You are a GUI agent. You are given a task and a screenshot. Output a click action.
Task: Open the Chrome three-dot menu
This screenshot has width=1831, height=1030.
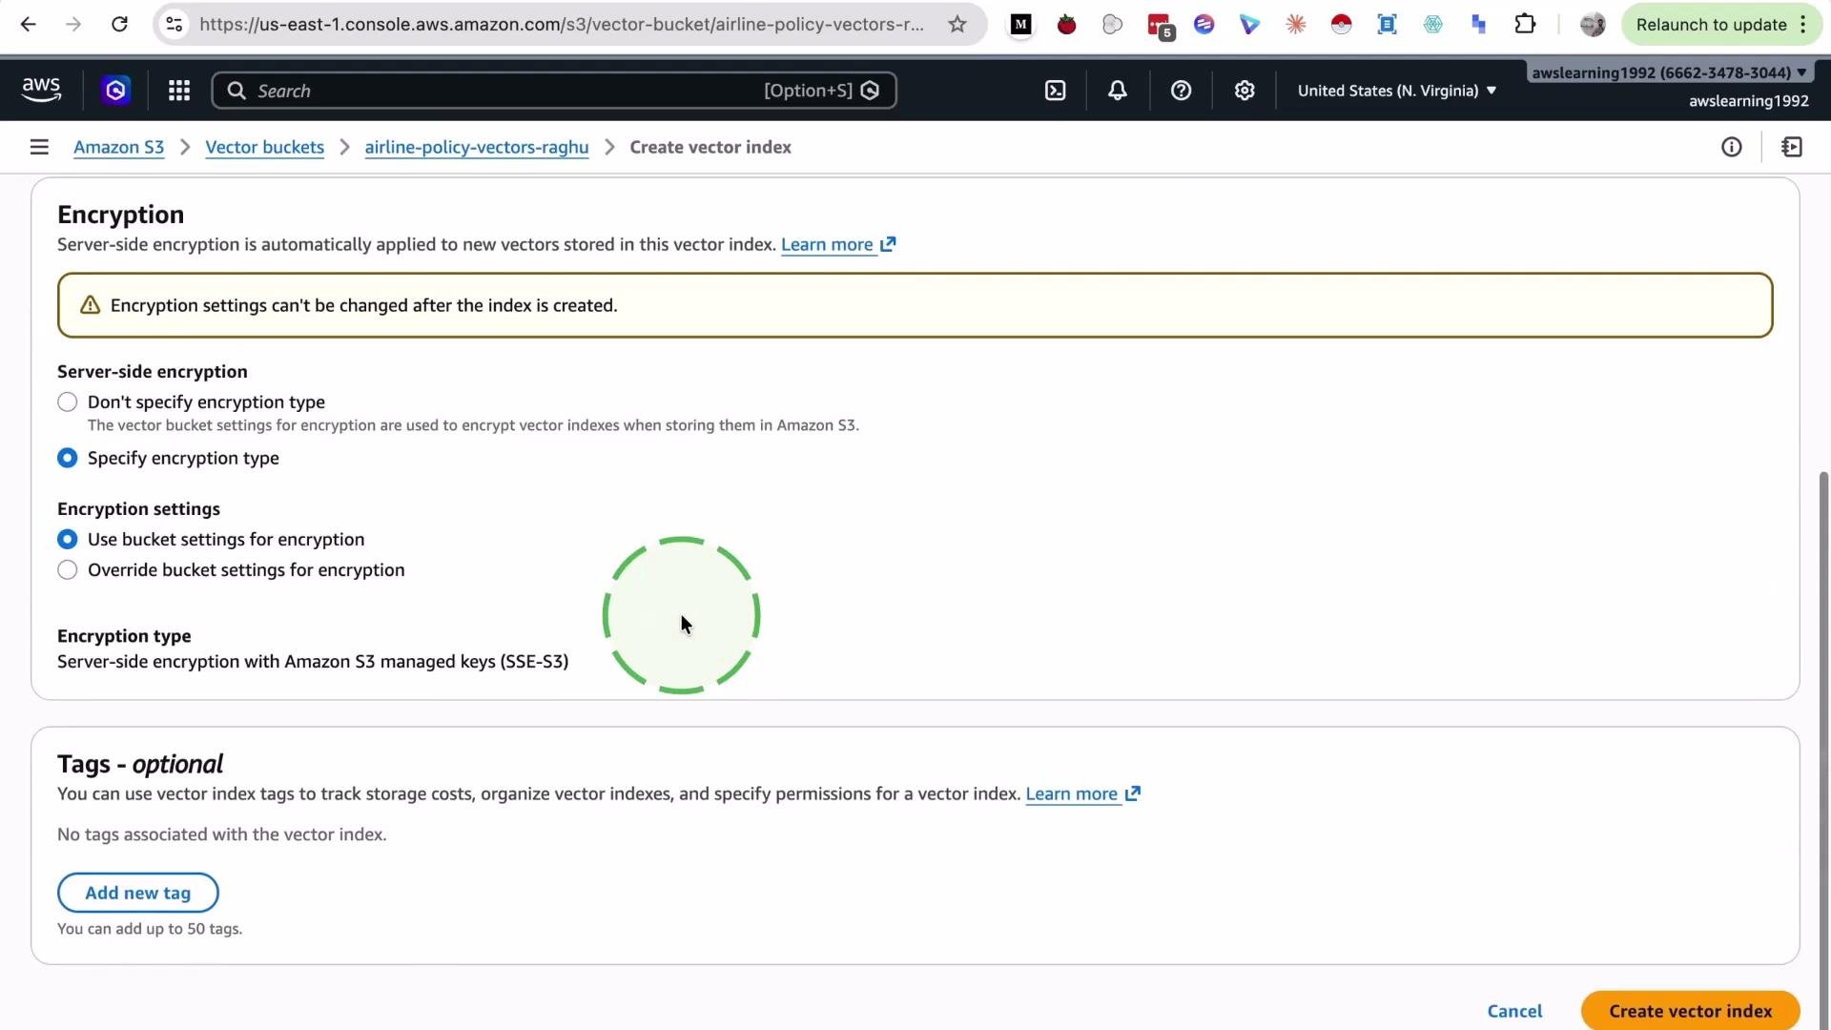(x=1803, y=25)
